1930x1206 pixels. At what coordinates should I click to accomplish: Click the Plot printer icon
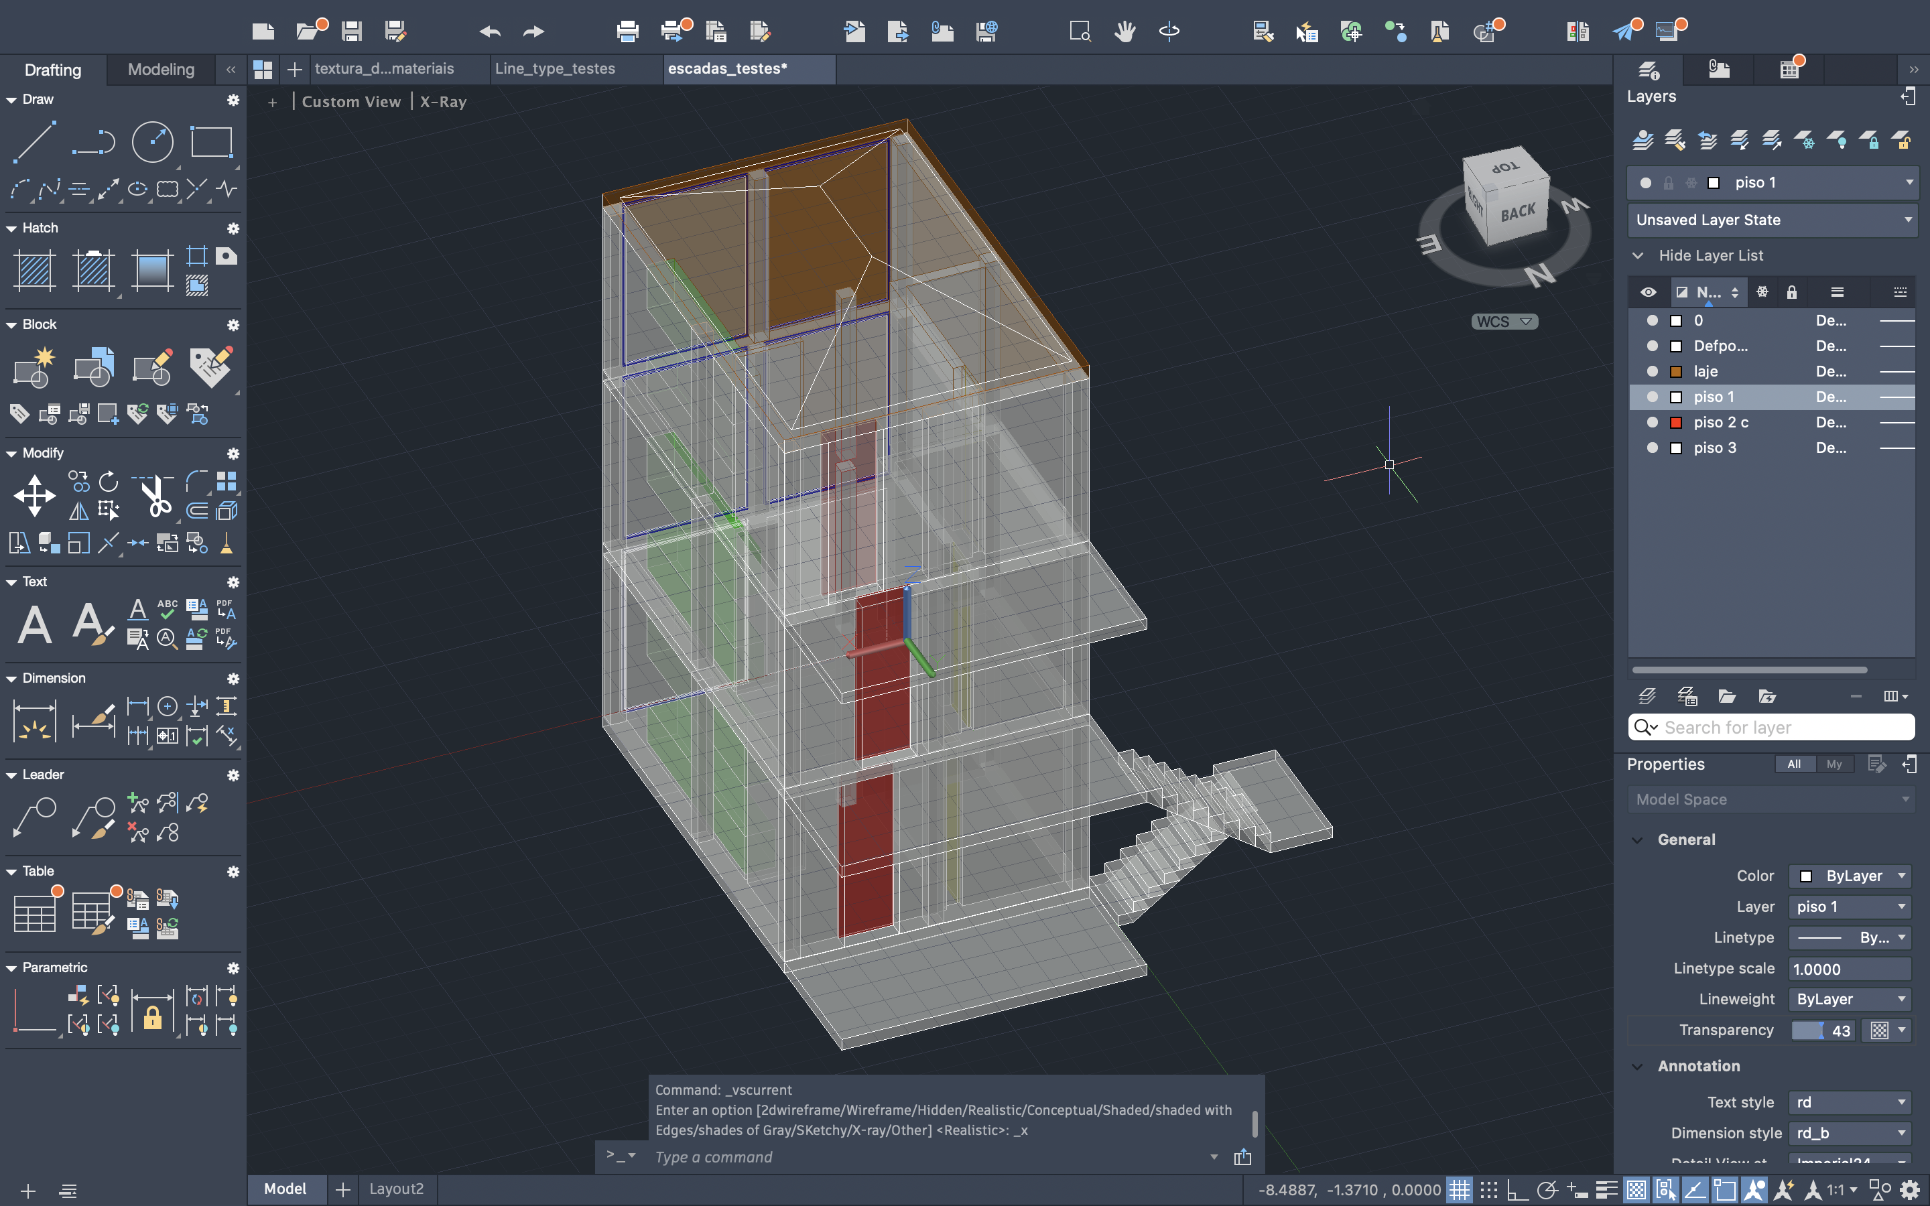(x=628, y=31)
